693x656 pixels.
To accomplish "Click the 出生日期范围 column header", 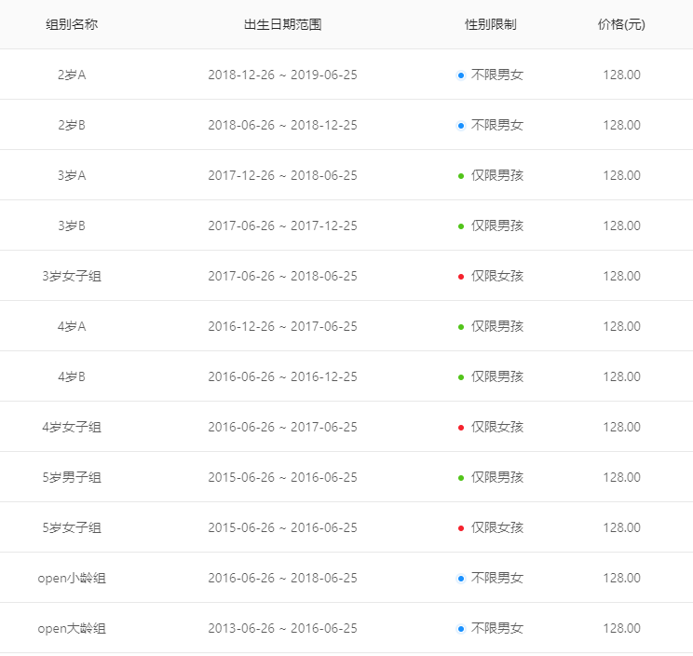I will click(283, 24).
